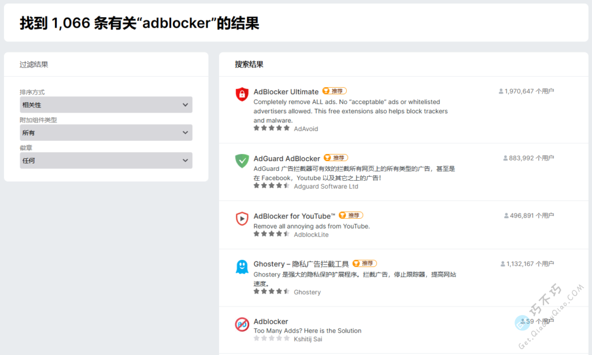Screen dimensions: 592x355
Task: Open the Ghostery privacy ad blocker title link
Action: pyautogui.click(x=301, y=264)
